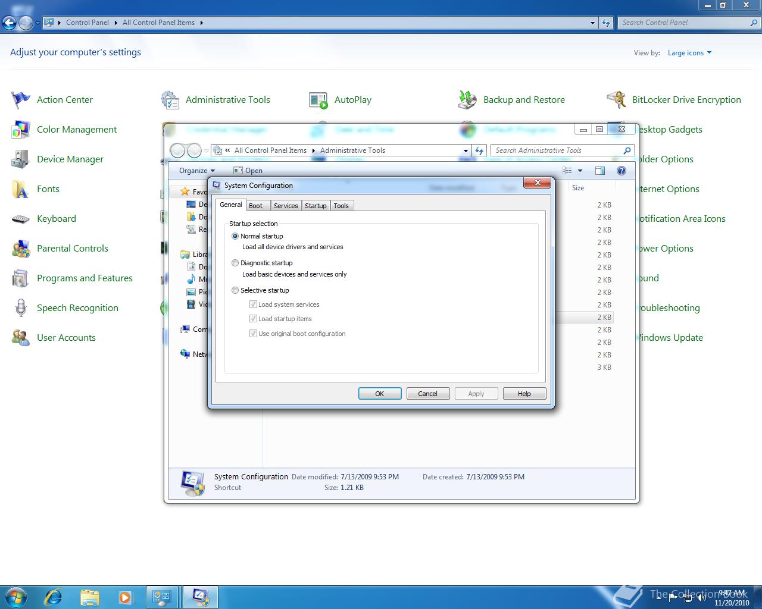762x609 pixels.
Task: Expand Administrative Tools address bar dropdown
Action: [x=466, y=150]
